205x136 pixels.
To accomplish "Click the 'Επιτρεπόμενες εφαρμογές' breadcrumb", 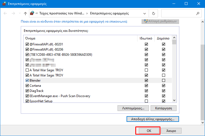I will pos(109,13).
